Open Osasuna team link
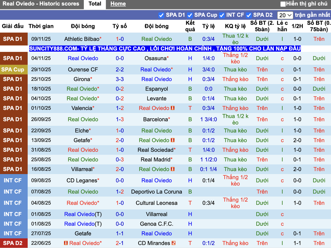Screen dimensions: 331x248 click(155, 58)
